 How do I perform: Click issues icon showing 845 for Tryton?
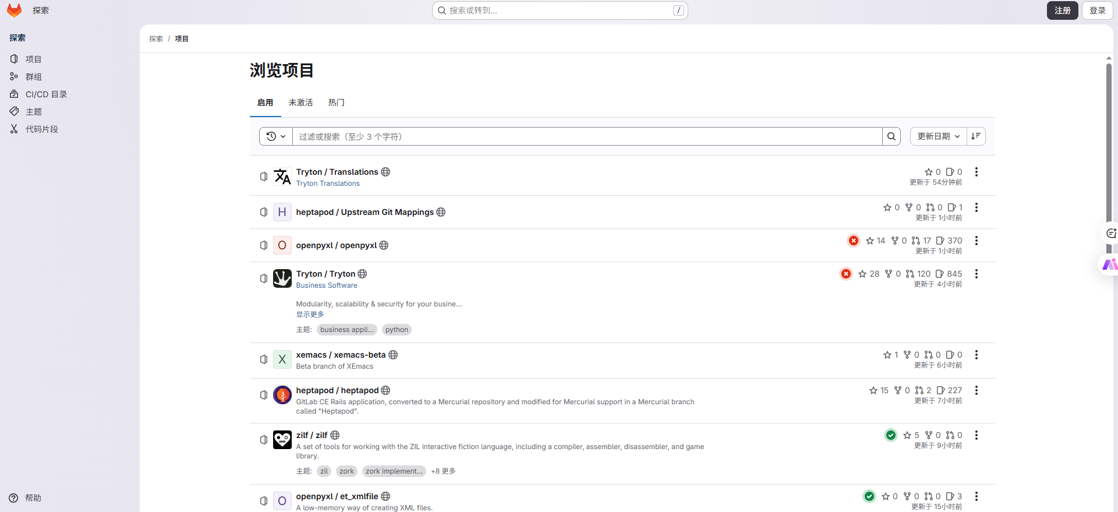pyautogui.click(x=940, y=274)
